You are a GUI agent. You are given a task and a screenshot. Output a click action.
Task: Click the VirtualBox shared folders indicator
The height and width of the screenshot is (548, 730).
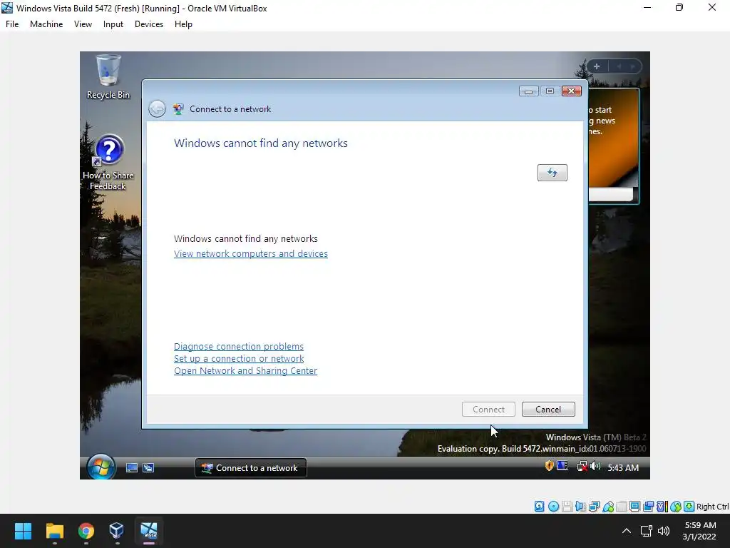tap(621, 507)
